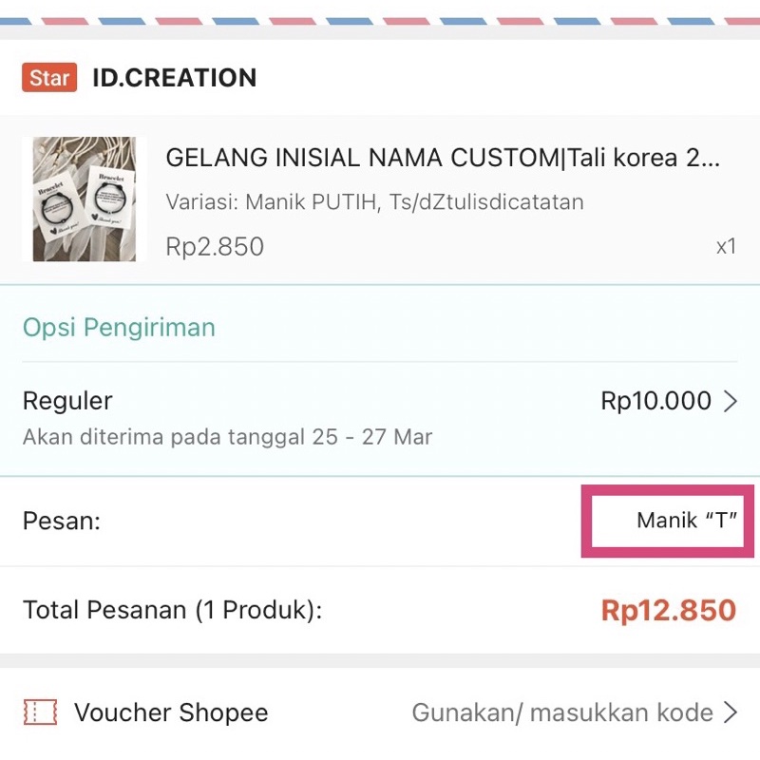Click the Rp2.850 product price
This screenshot has height=760, width=760.
tap(215, 247)
